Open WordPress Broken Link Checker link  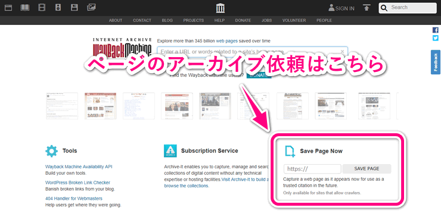[x=77, y=183]
